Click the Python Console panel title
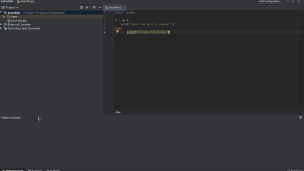Screen dimensions: 304x171 10,118
